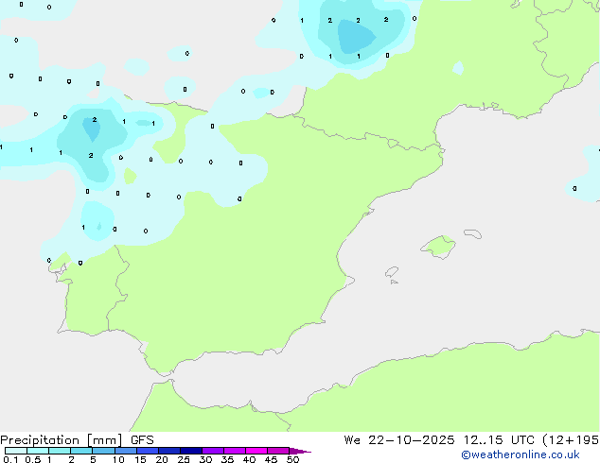Image resolution: width=600 pixels, height=463 pixels.
Task: Select the 20–25 mm legend color swatch
Action: (168, 451)
